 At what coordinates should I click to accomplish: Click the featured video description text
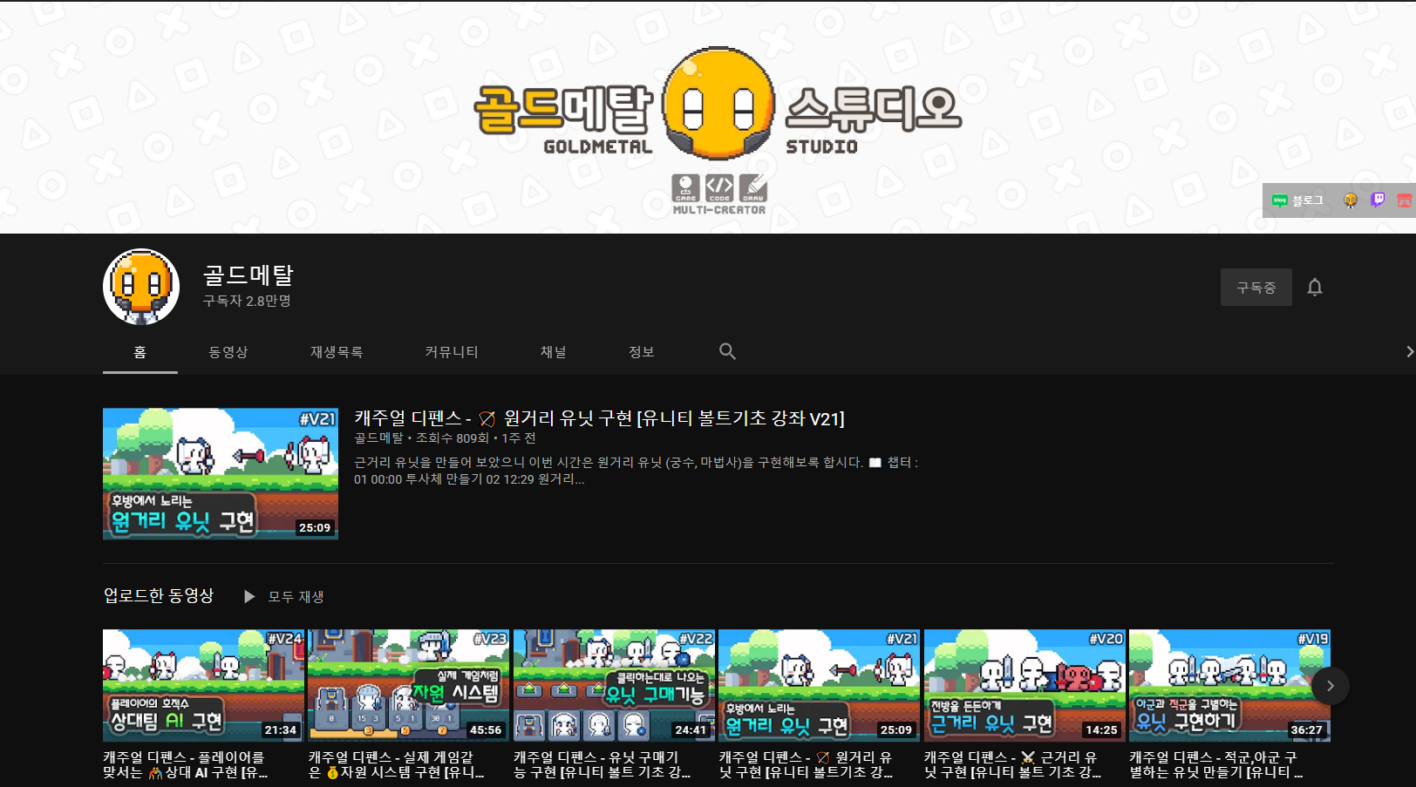[x=636, y=471]
